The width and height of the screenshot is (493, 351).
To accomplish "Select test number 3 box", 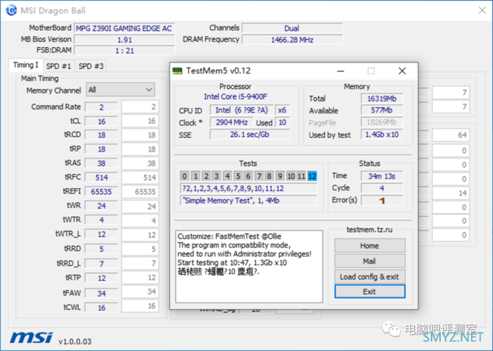I will 217,176.
